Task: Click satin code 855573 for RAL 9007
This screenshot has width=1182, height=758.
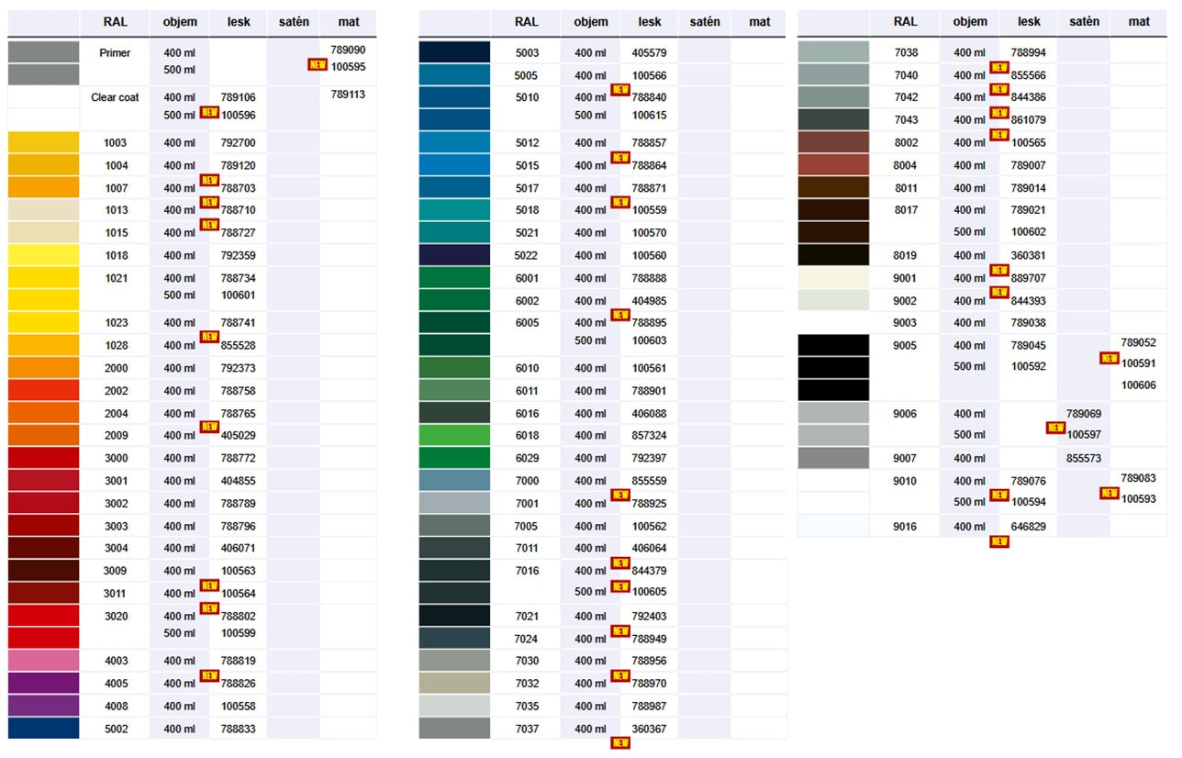Action: (1083, 458)
